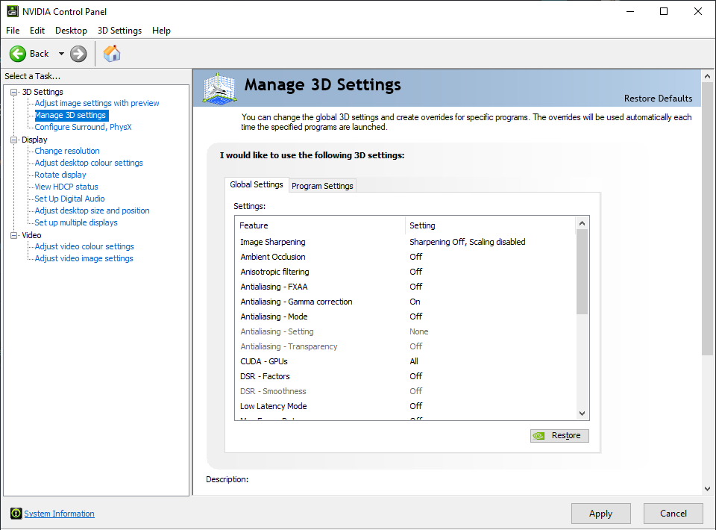Select the Low Latency Mode setting row
The height and width of the screenshot is (530, 716).
[274, 406]
